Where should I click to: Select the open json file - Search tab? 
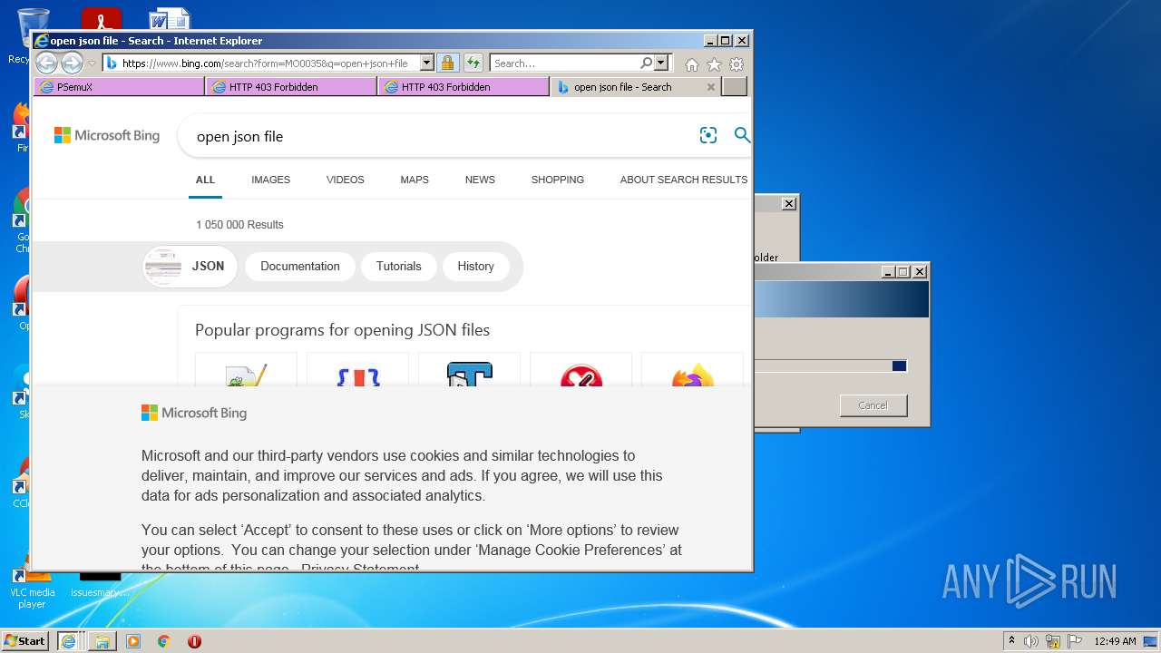pyautogui.click(x=636, y=87)
